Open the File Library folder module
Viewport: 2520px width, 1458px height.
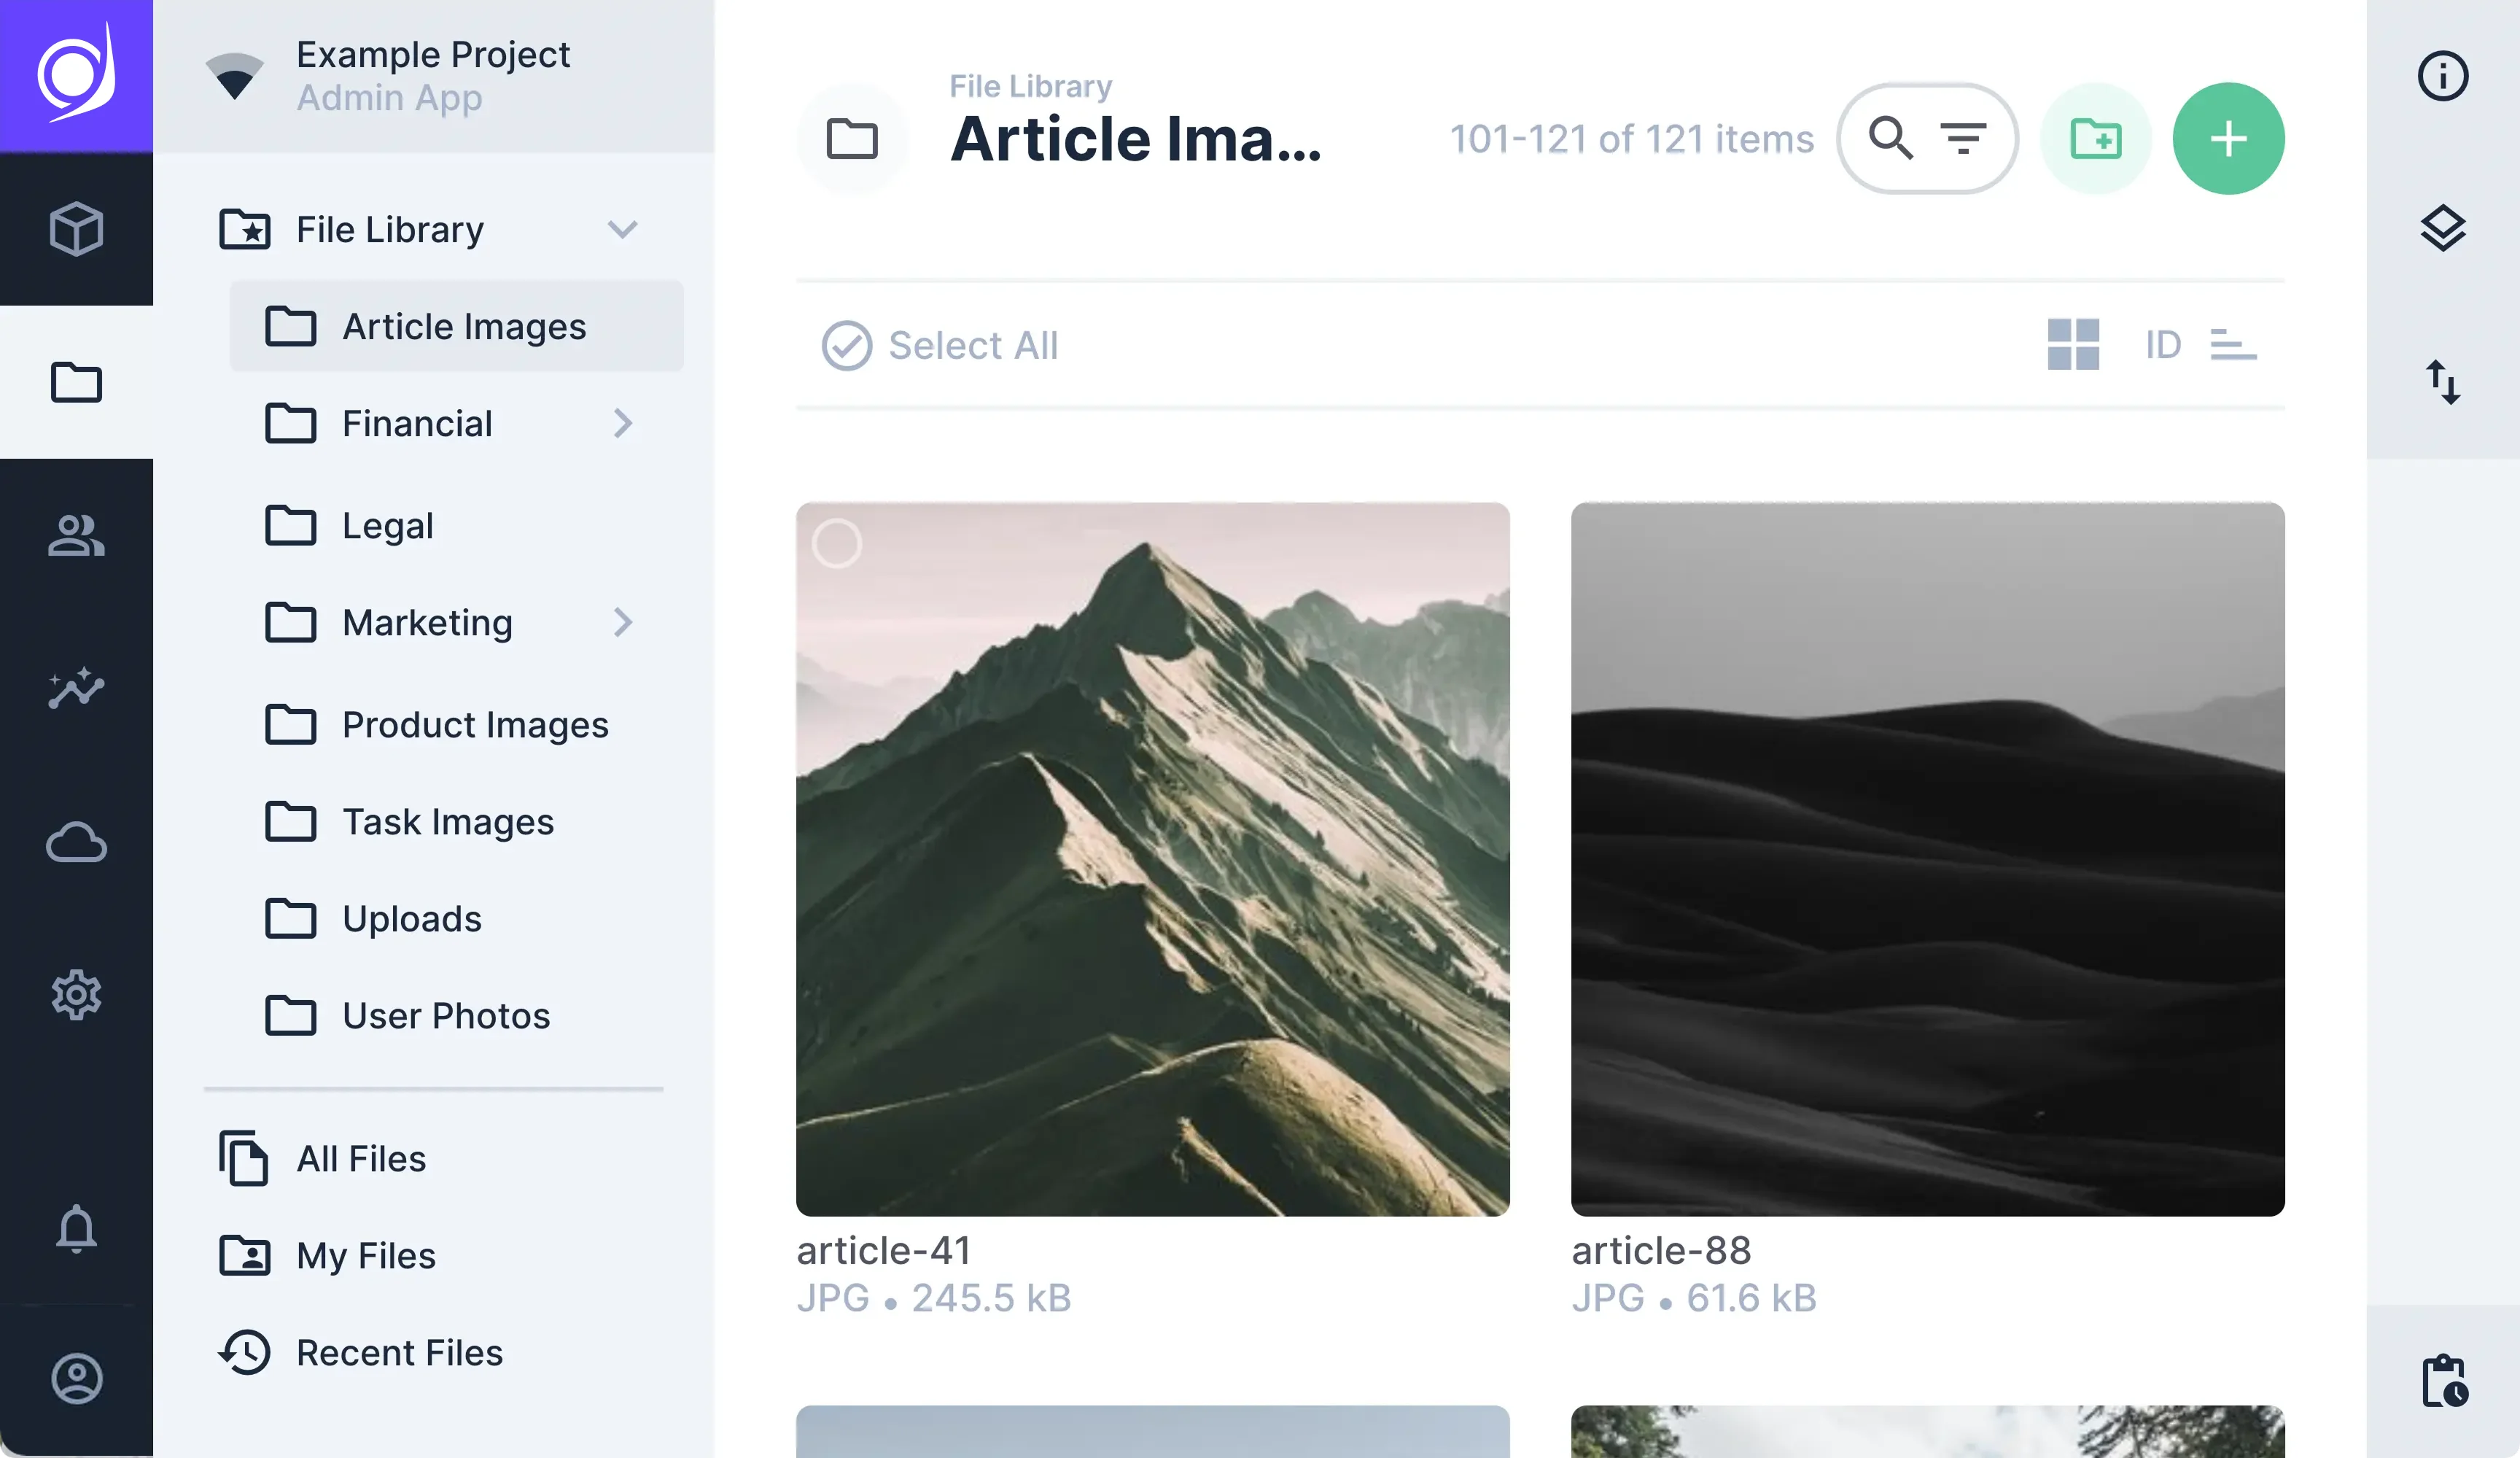pos(76,382)
